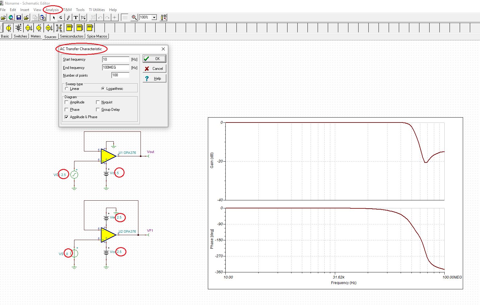The height and width of the screenshot is (305, 480).
Task: Click the dialog's Help button
Action: (x=154, y=78)
